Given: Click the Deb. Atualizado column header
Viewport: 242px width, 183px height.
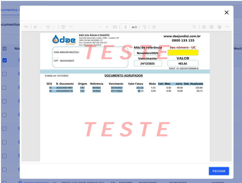Looking at the screenshot, I should point(193,84).
